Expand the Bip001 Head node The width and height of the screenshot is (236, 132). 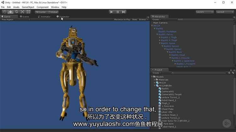click(170, 55)
